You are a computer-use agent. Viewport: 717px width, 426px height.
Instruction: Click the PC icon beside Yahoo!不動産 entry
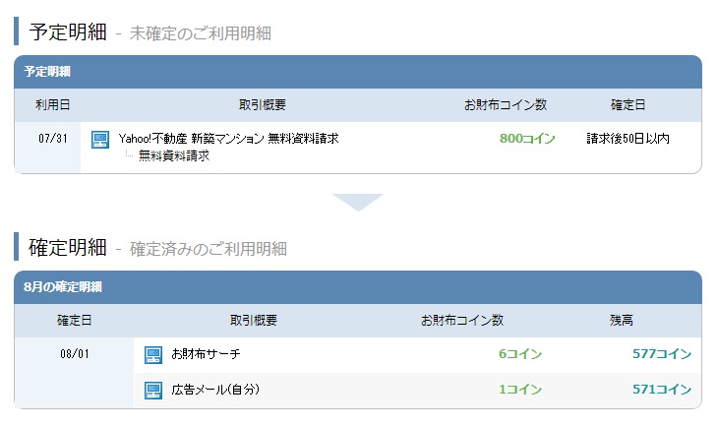coord(99,139)
